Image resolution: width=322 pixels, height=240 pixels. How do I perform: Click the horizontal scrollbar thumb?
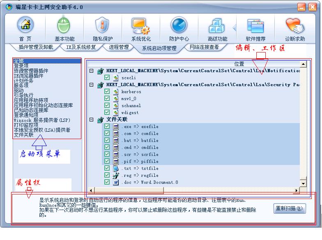129,190
